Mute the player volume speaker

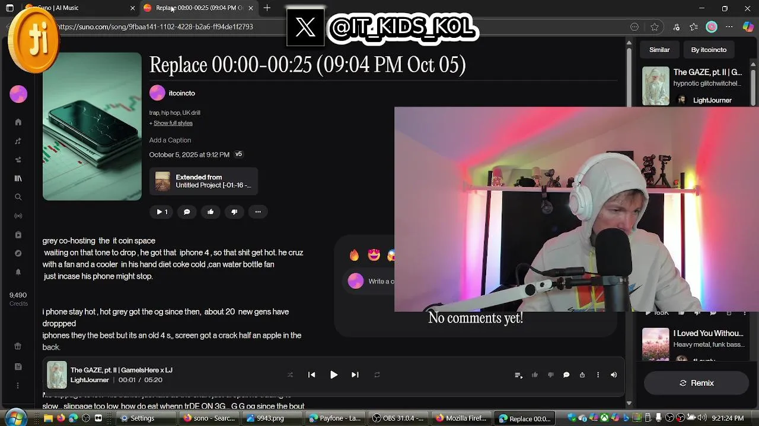click(x=614, y=375)
